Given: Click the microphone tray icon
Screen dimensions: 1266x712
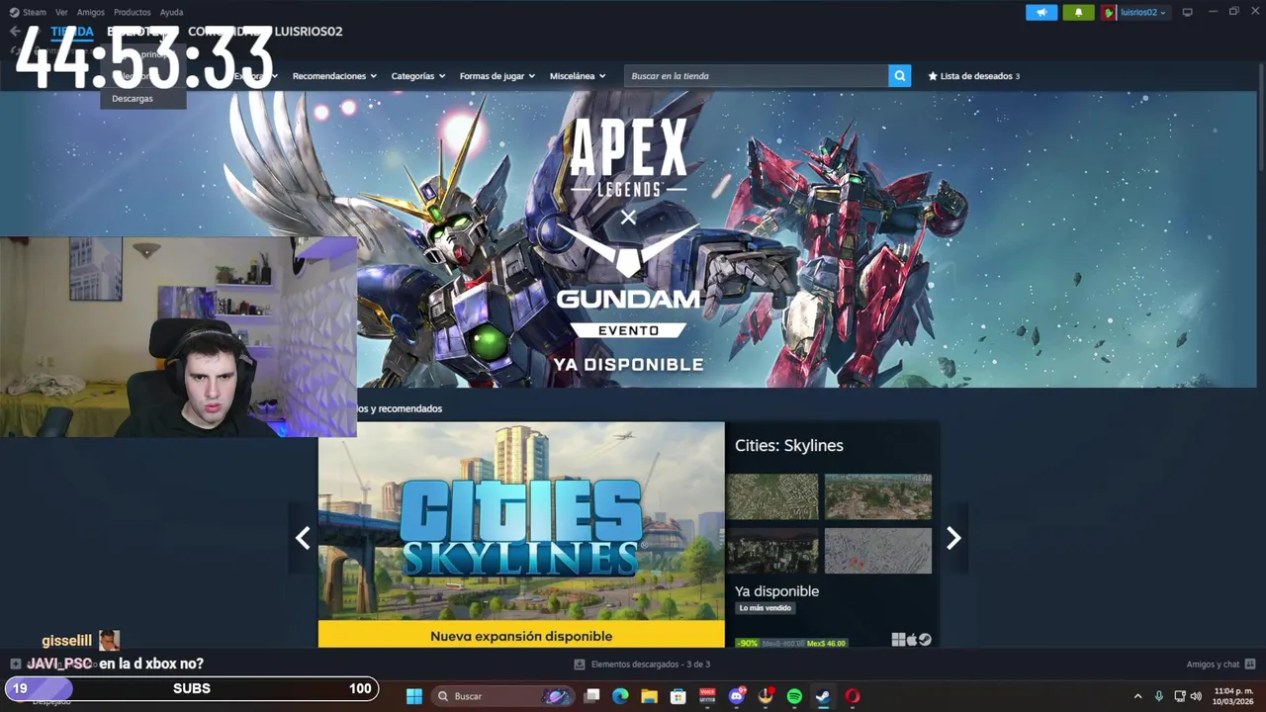Looking at the screenshot, I should tap(1159, 696).
